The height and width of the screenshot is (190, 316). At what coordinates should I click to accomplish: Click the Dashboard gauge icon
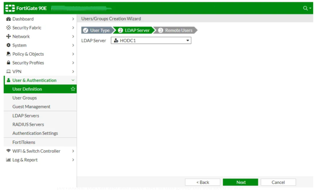tap(8, 19)
